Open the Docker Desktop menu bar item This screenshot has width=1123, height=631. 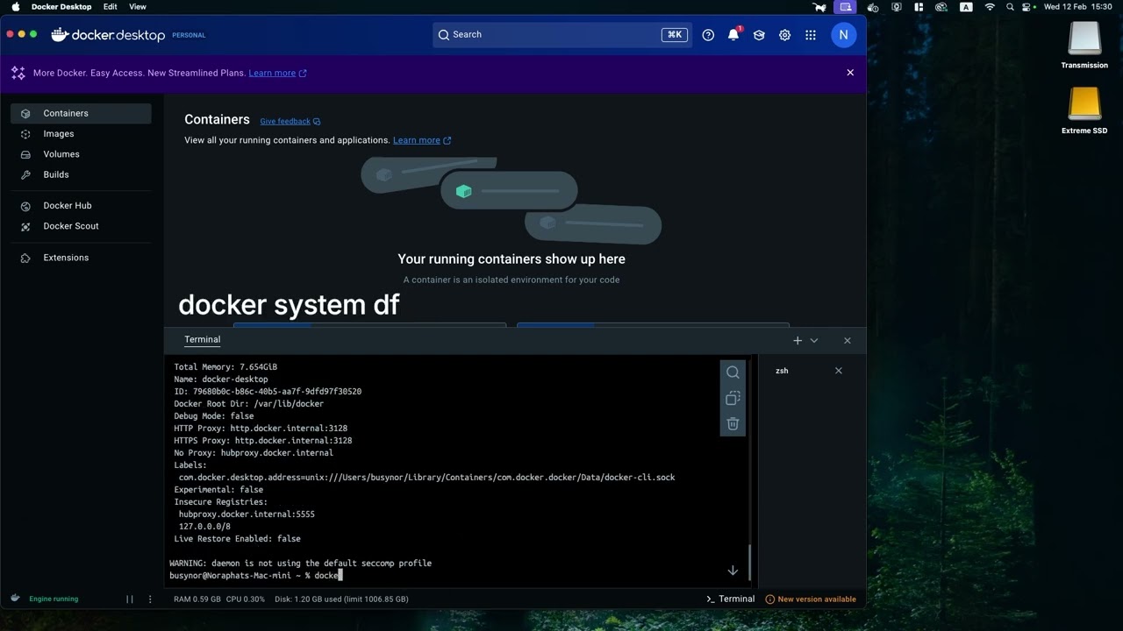tap(61, 6)
